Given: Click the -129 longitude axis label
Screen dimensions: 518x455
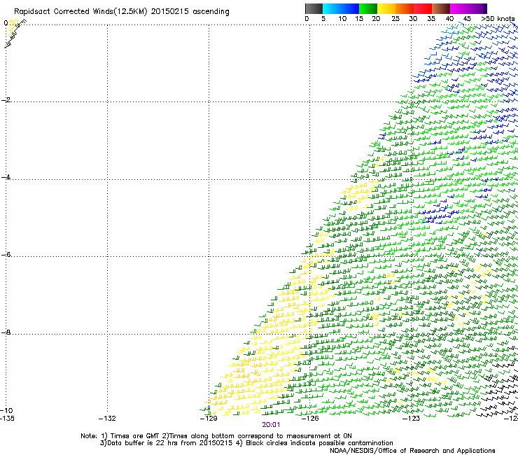Looking at the screenshot, I should coord(209,419).
